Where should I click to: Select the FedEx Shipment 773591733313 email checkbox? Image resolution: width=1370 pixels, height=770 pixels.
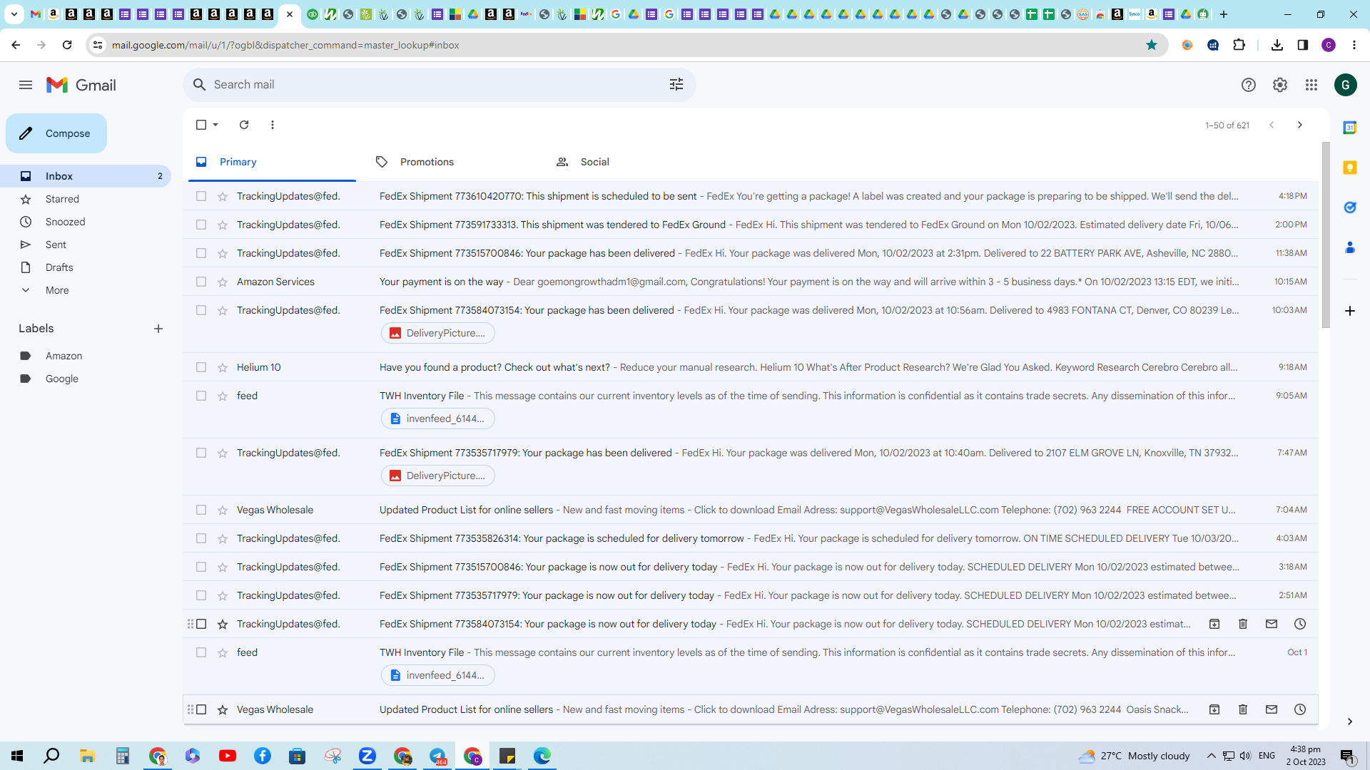click(x=201, y=225)
